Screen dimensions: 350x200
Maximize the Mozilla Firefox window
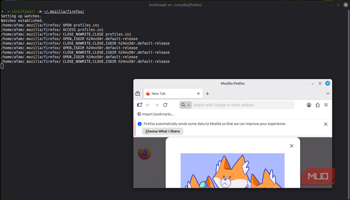[320, 83]
